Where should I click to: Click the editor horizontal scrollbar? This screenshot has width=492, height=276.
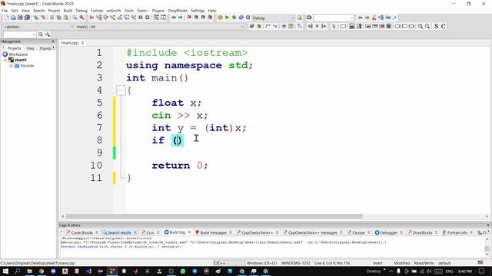point(214,216)
